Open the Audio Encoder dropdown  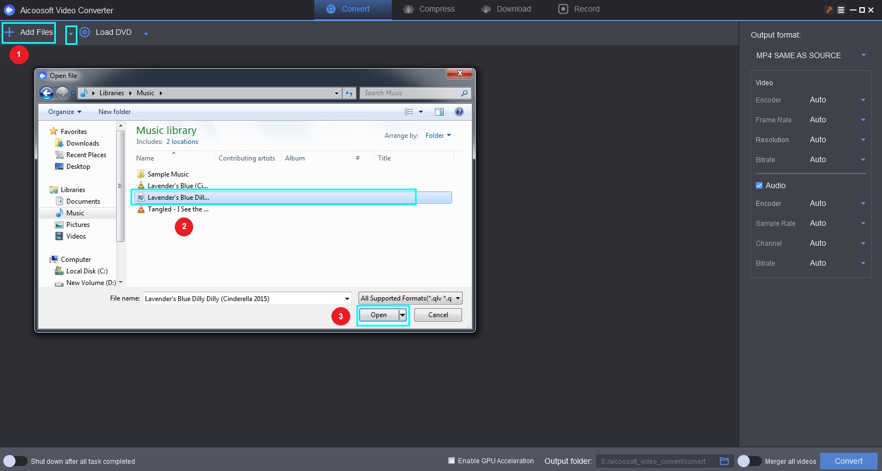(x=838, y=204)
